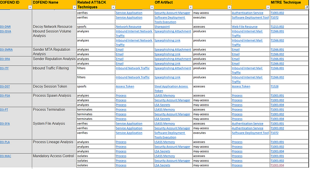The image size is (310, 169).
Task: Open the D3-SFA link
Action: (5, 123)
